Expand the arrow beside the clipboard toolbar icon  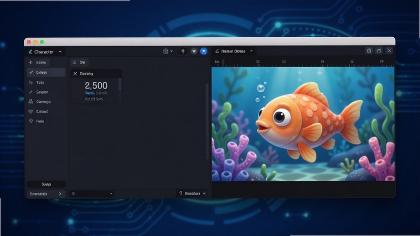pos(172,51)
